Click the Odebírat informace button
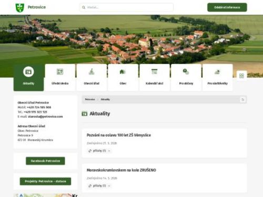The height and width of the screenshot is (197, 263). [227, 7]
